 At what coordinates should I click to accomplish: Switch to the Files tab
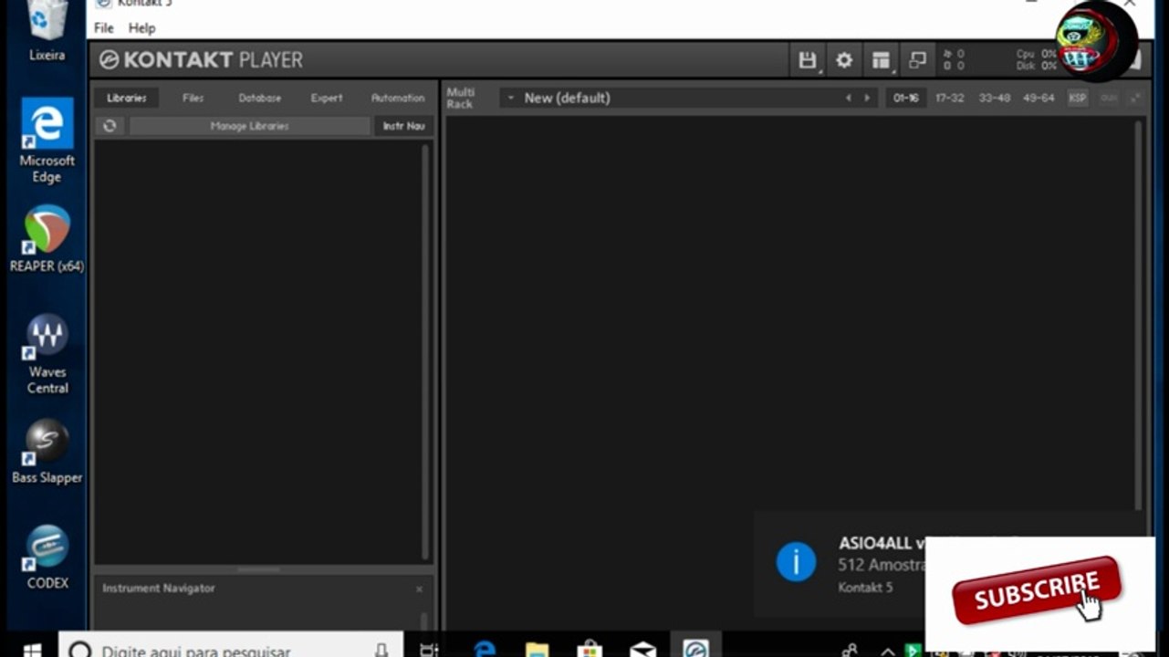(x=193, y=98)
